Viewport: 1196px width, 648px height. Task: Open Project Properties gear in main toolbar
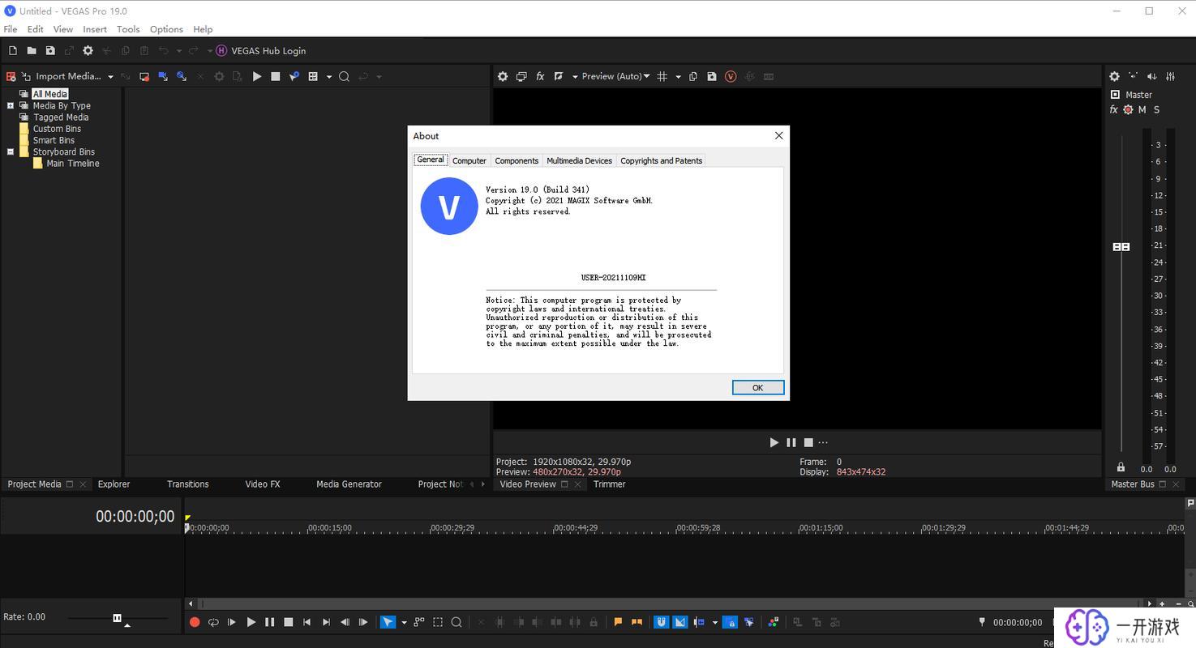(x=88, y=50)
